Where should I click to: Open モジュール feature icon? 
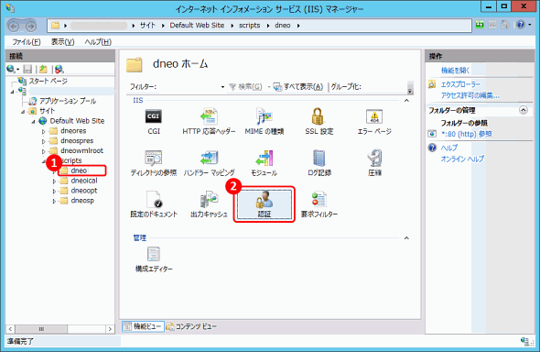pyautogui.click(x=265, y=163)
